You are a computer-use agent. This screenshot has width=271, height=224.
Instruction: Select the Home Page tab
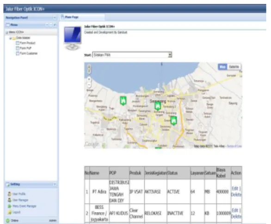72,17
